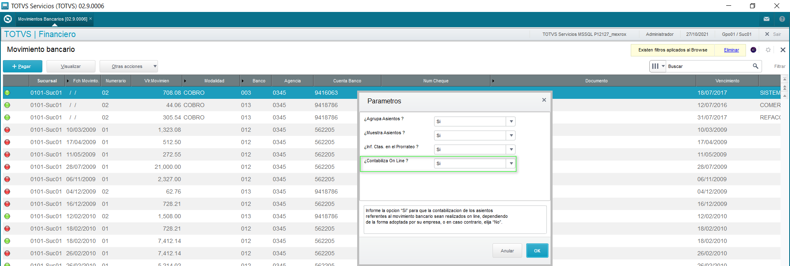The width and height of the screenshot is (790, 266).
Task: Sort by Sucursal column header
Action: pos(47,81)
